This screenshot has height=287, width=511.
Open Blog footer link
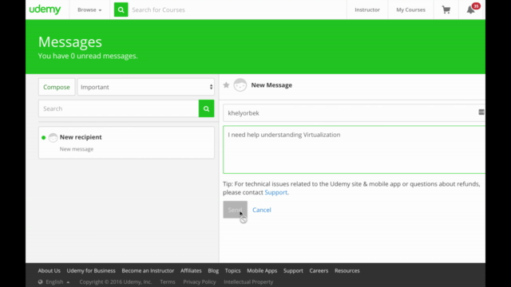pos(213,271)
